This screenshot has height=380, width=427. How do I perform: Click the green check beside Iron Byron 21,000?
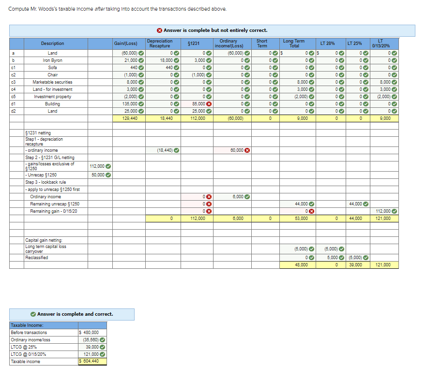coord(141,60)
